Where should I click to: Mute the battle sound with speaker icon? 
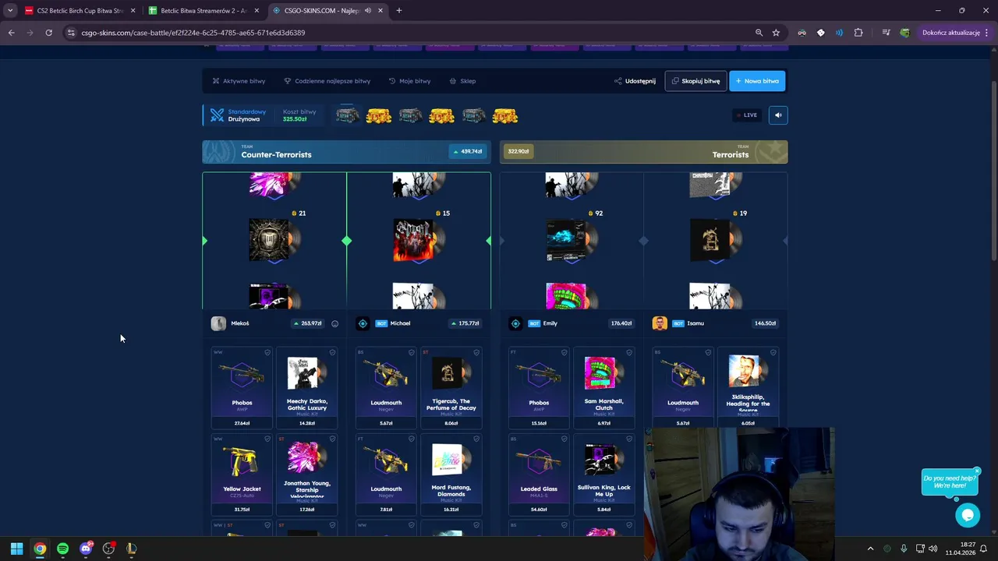pos(778,115)
